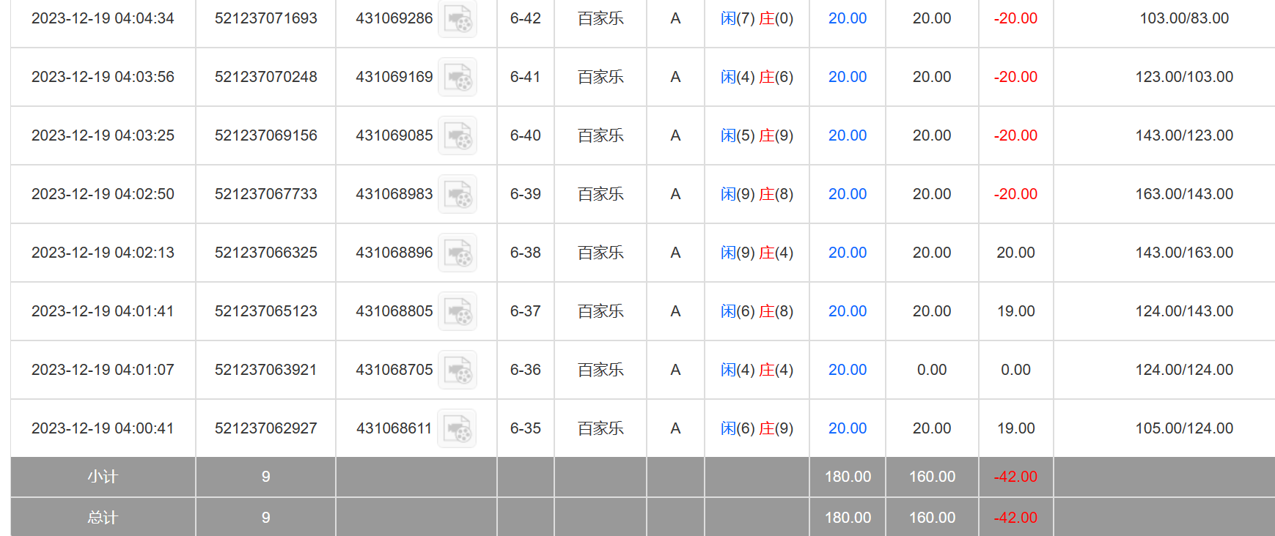1275x536 pixels.
Task: Click blue 20.00 bet amount in row 6-42
Action: pyautogui.click(x=848, y=18)
